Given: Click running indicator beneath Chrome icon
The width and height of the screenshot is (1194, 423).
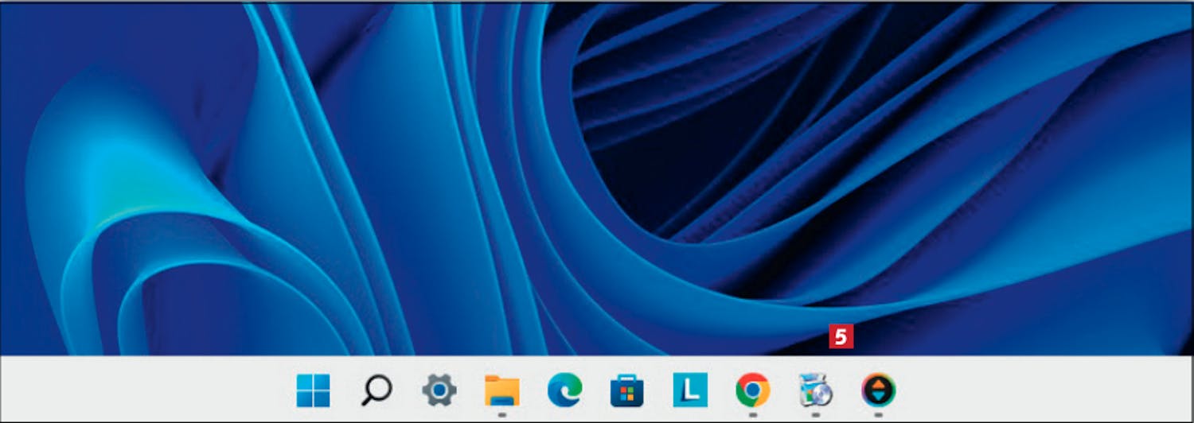Looking at the screenshot, I should tap(752, 414).
